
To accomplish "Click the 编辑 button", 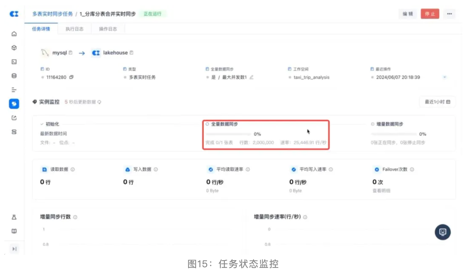I will tap(407, 14).
